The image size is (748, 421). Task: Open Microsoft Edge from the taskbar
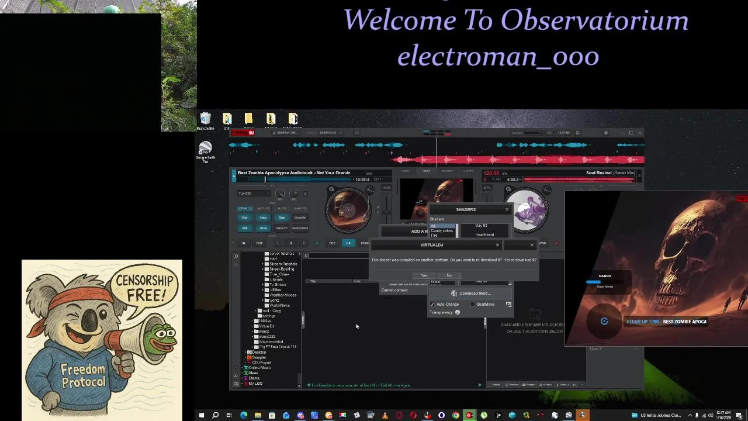[x=244, y=415]
